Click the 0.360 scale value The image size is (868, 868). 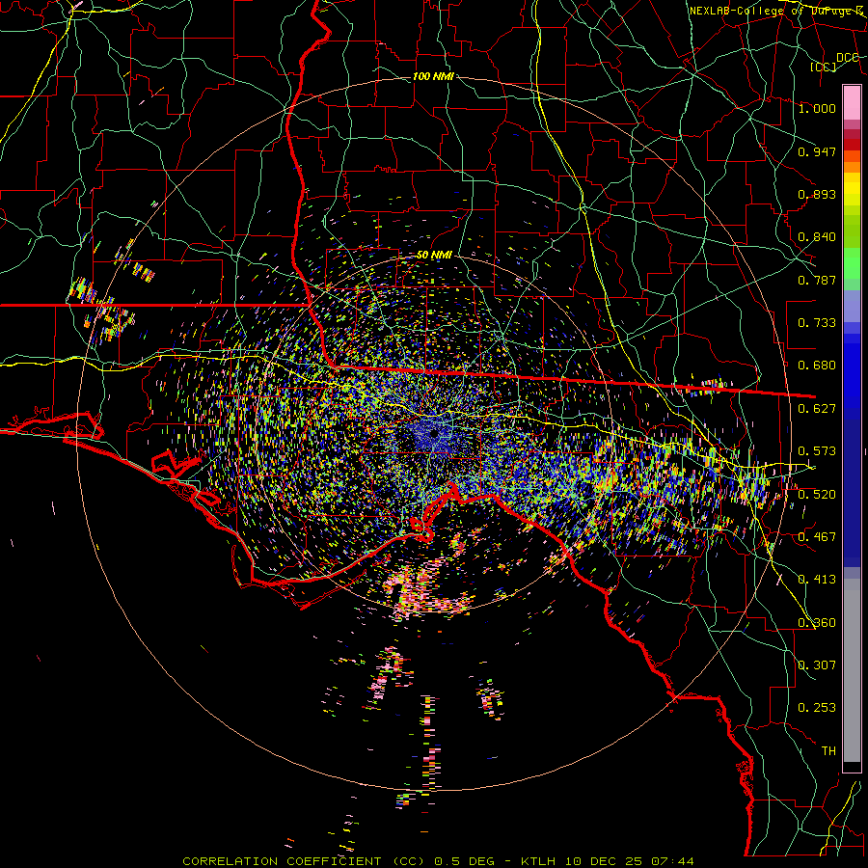click(817, 623)
